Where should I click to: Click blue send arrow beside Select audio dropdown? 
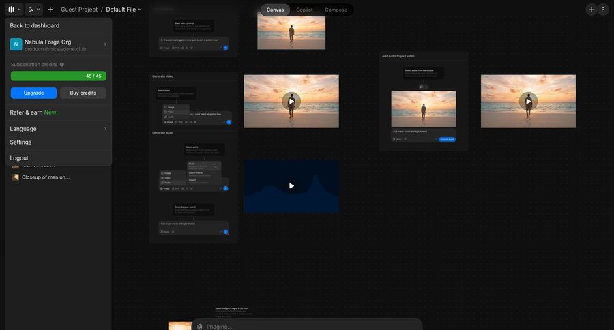pyautogui.click(x=226, y=188)
